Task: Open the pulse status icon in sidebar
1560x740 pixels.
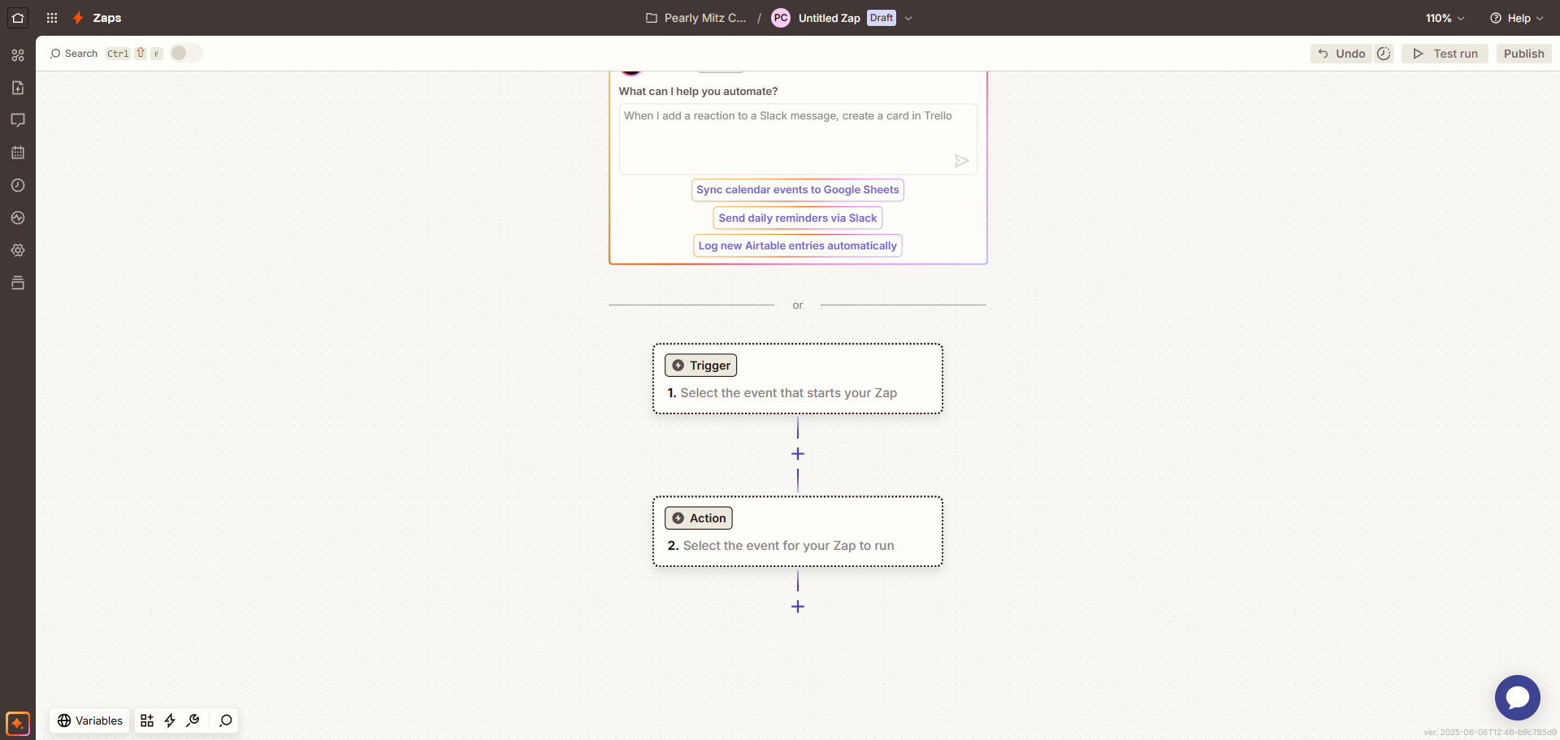Action: pyautogui.click(x=18, y=218)
